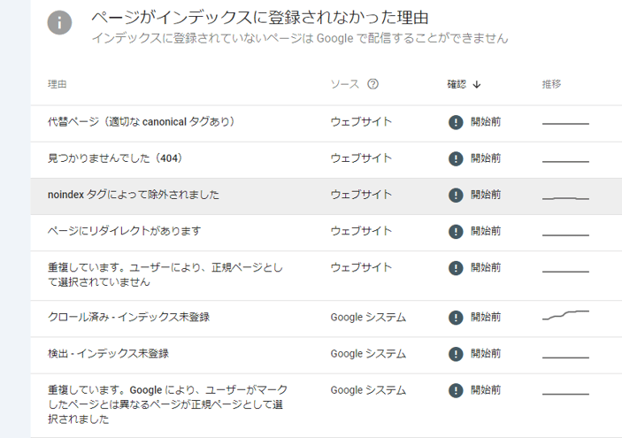The image size is (622, 438).
Task: Click the help icon next to ソース header
Action: tap(372, 85)
